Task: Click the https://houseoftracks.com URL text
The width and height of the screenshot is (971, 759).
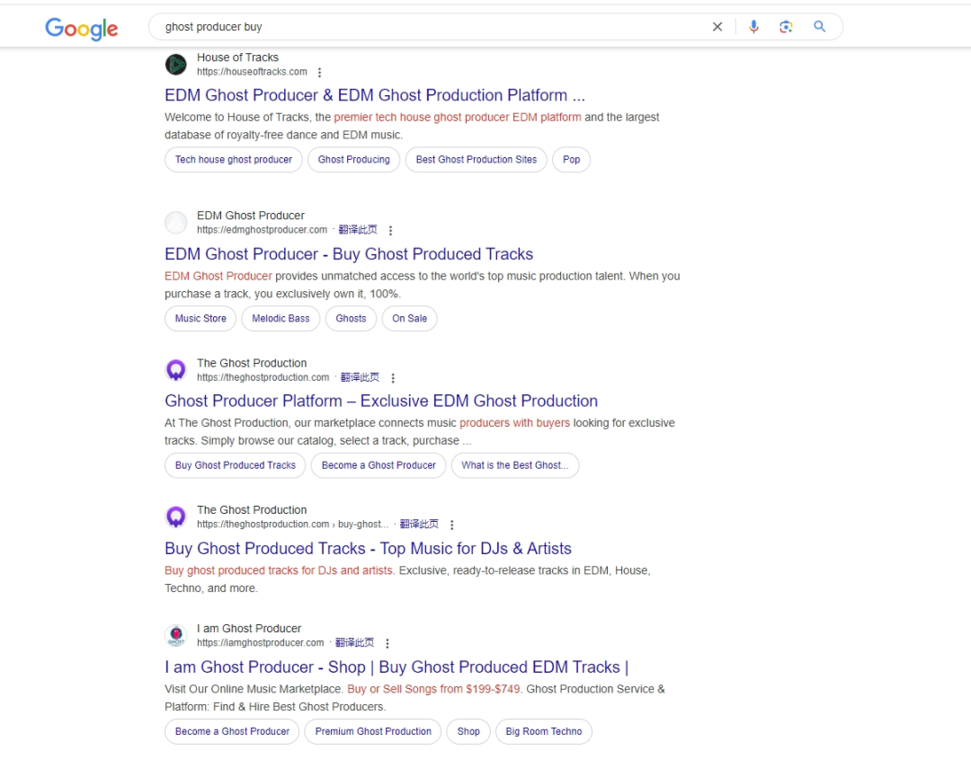Action: [252, 72]
